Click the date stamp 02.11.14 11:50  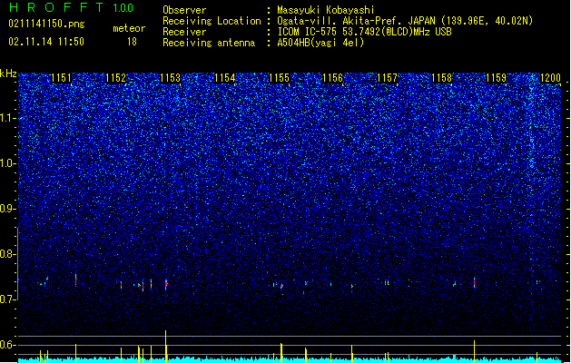46,42
